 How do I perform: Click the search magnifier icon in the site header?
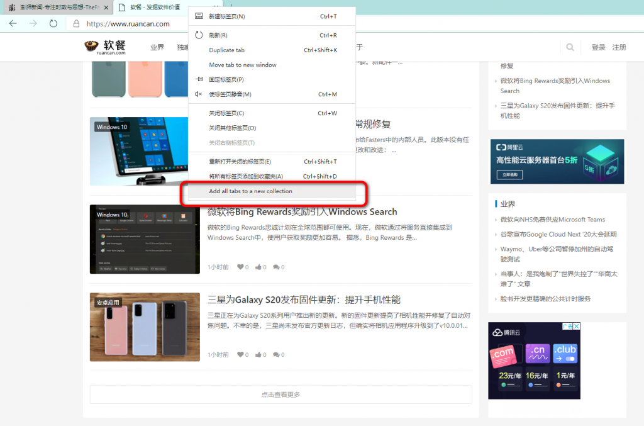pos(570,47)
